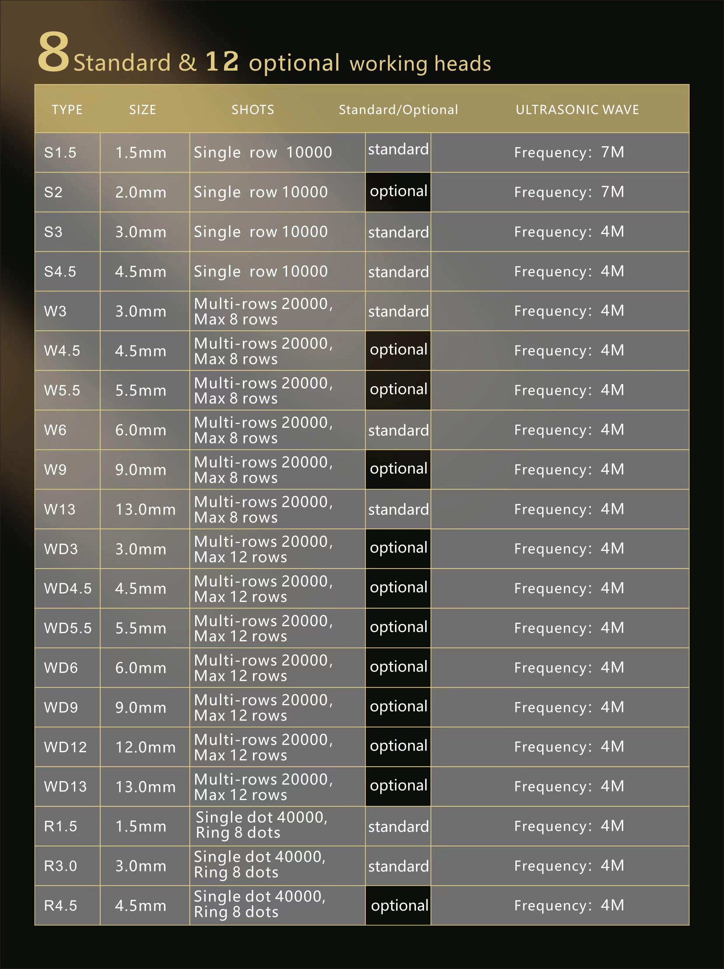Image resolution: width=724 pixels, height=969 pixels.
Task: Select the W6 standard label
Action: [x=398, y=430]
